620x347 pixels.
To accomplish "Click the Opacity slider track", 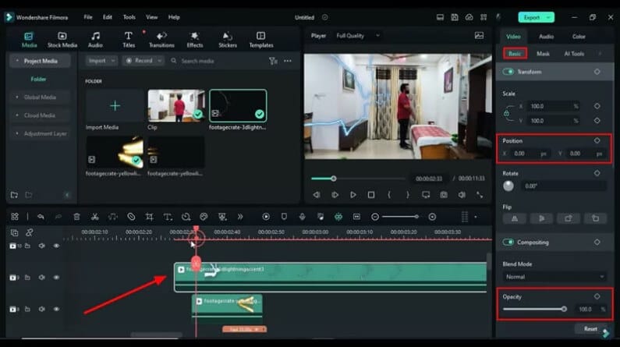I will [x=533, y=310].
